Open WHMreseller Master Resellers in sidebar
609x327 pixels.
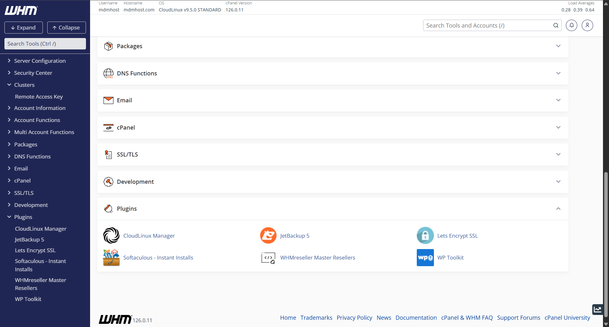pos(40,284)
